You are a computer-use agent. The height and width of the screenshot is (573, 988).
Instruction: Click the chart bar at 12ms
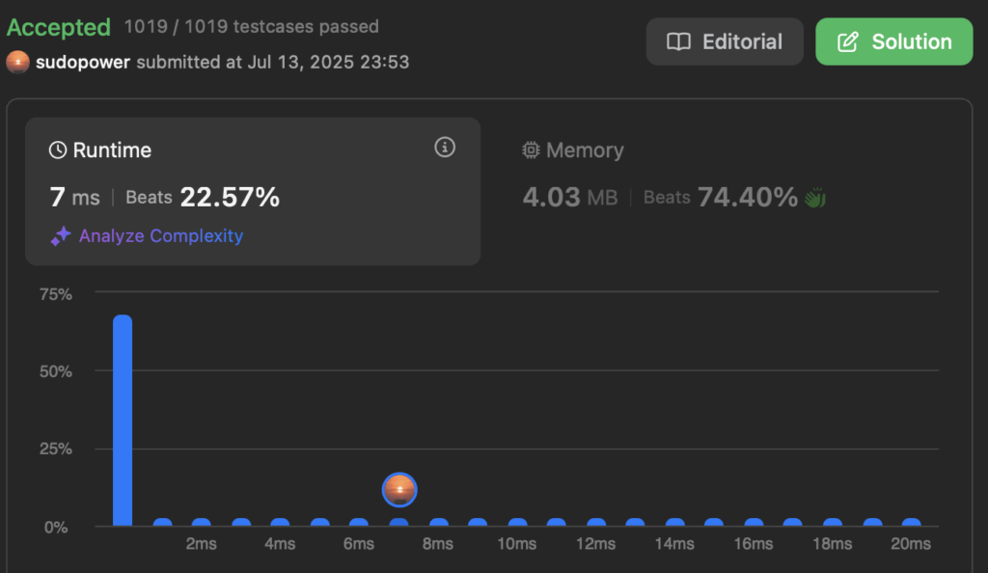tap(596, 522)
